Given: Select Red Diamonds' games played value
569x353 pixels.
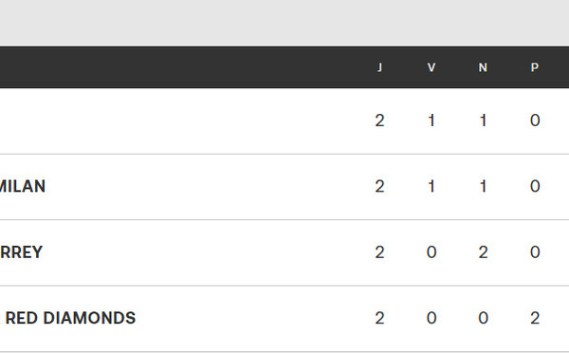Looking at the screenshot, I should click(x=379, y=318).
